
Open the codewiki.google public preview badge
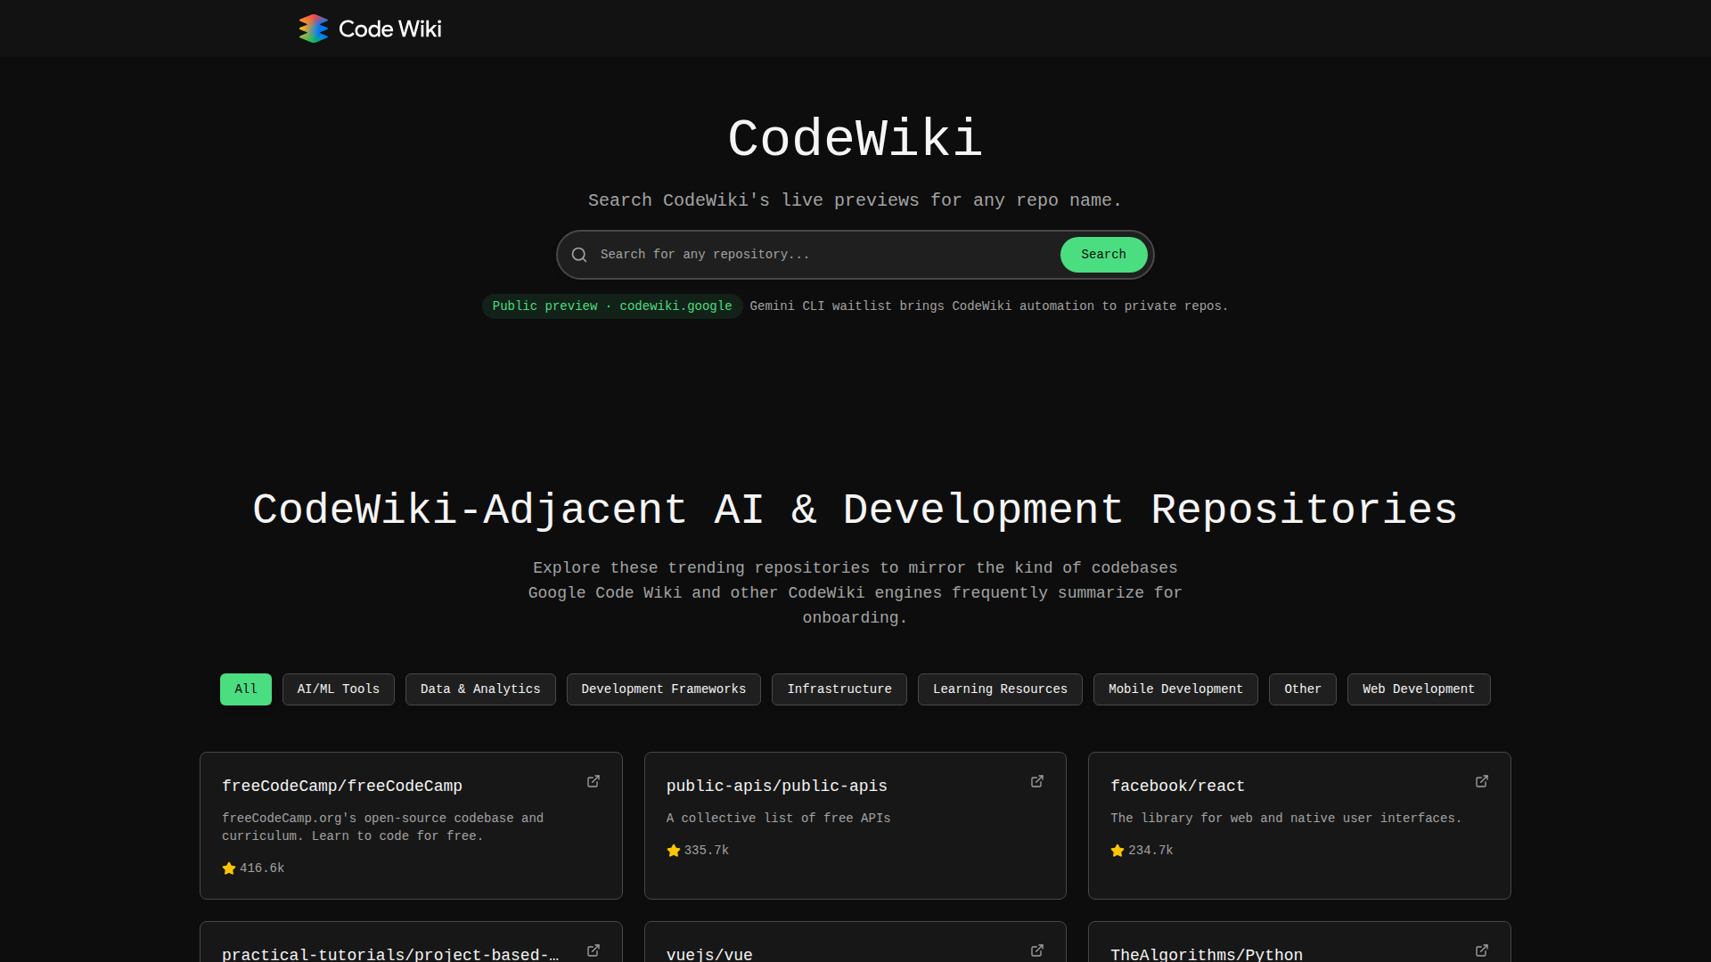click(612, 306)
